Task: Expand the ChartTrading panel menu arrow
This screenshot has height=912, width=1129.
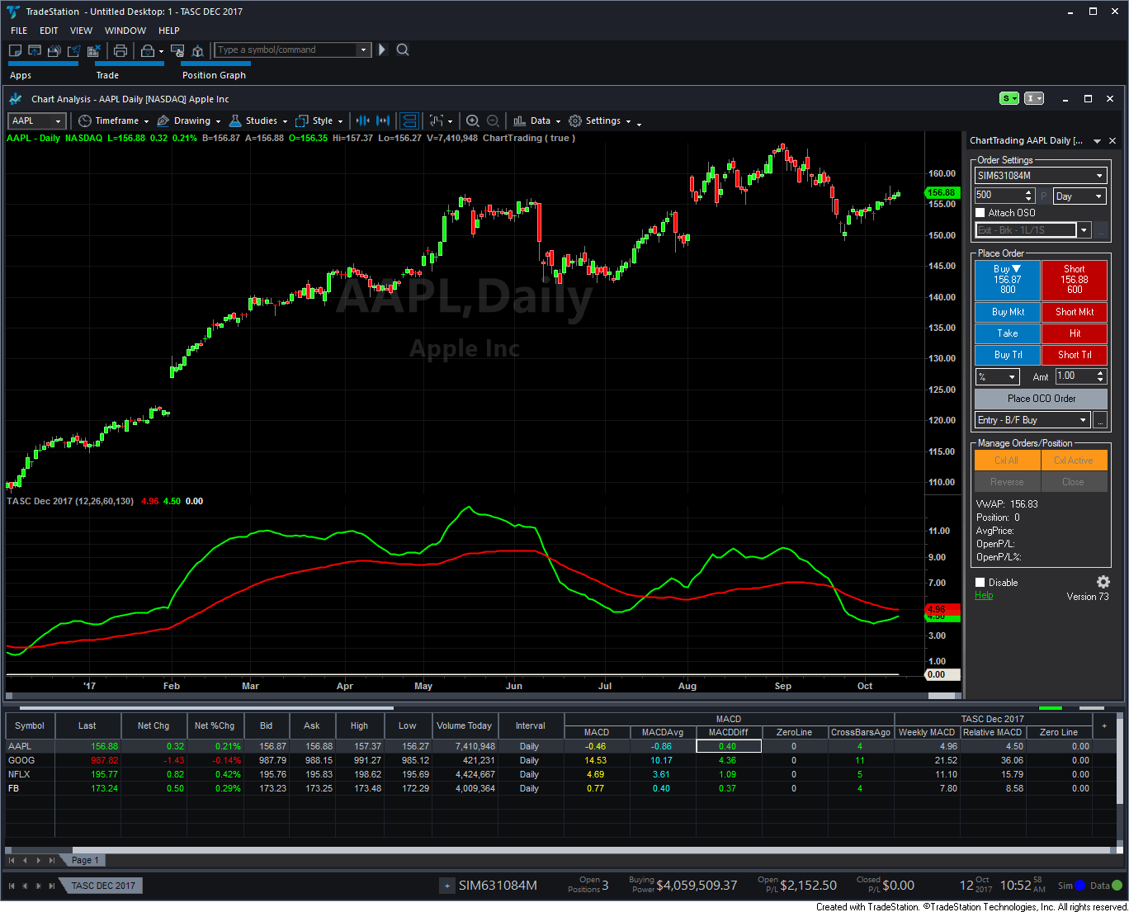Action: (1097, 141)
